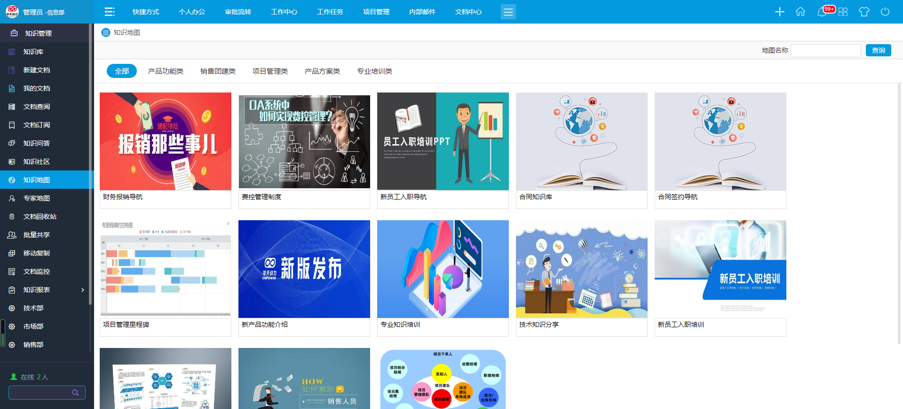Open the 财务报销导航 map thumbnail
The height and width of the screenshot is (409, 903).
166,141
